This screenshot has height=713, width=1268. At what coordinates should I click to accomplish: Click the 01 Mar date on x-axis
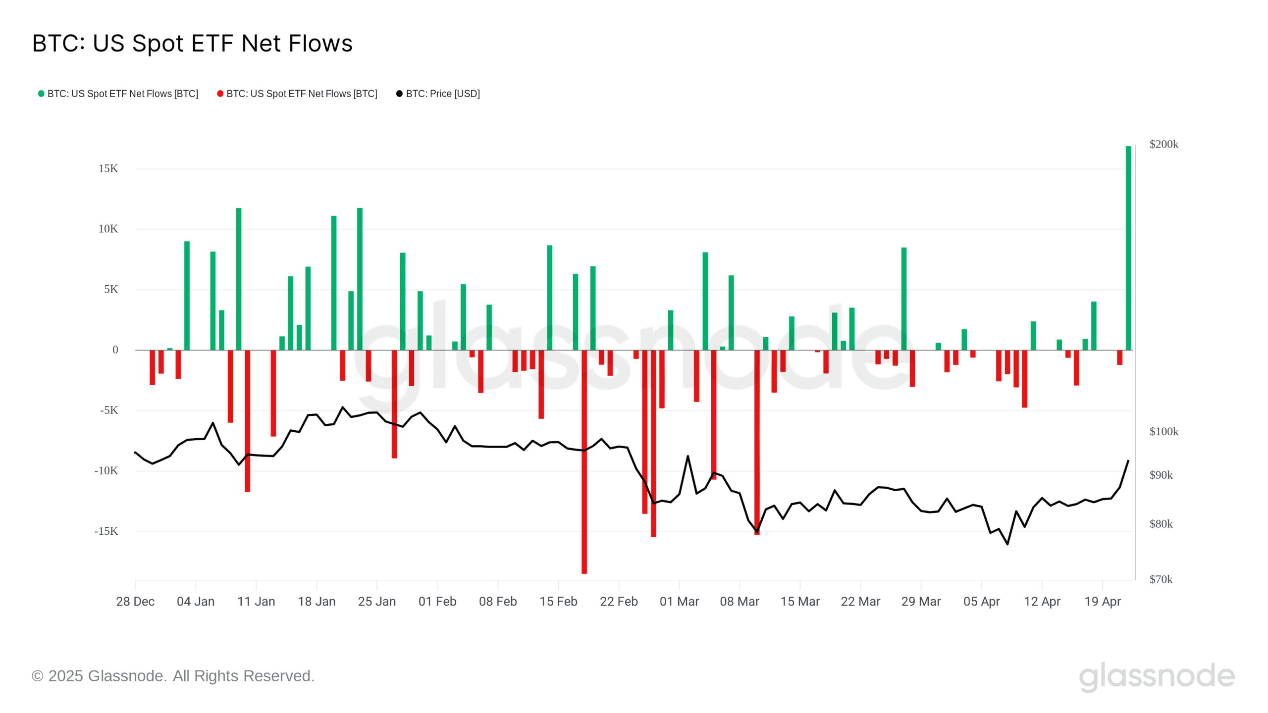679,602
